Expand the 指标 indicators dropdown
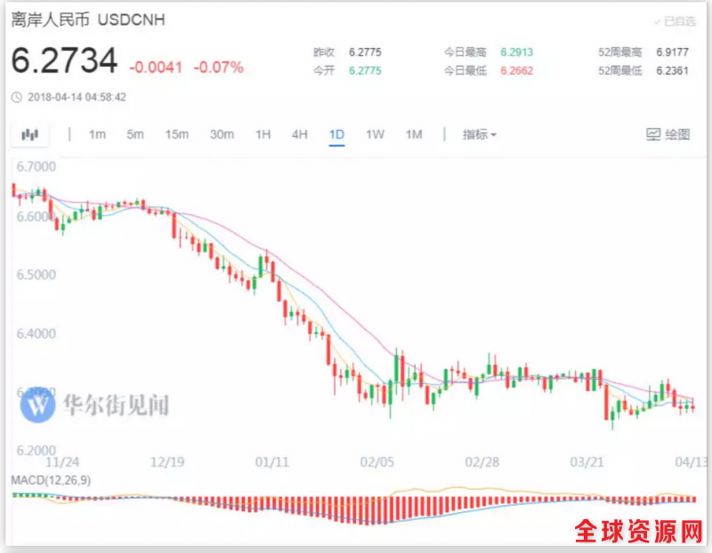Screen dimensions: 712x553 [x=479, y=135]
